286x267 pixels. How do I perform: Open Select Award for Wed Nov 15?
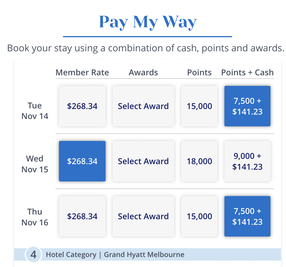[x=143, y=161]
